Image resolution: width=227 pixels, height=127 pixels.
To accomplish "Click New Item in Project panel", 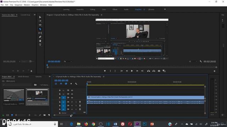I will (49, 115).
